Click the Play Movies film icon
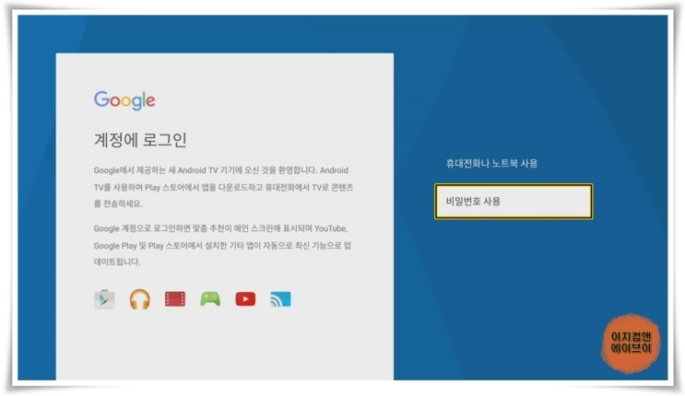Image resolution: width=685 pixels, height=396 pixels. tap(175, 299)
